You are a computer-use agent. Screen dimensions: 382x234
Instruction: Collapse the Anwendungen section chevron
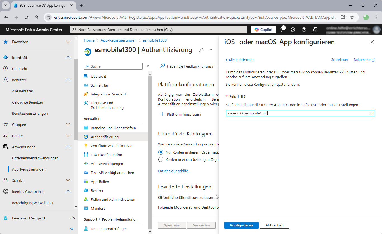(68, 147)
